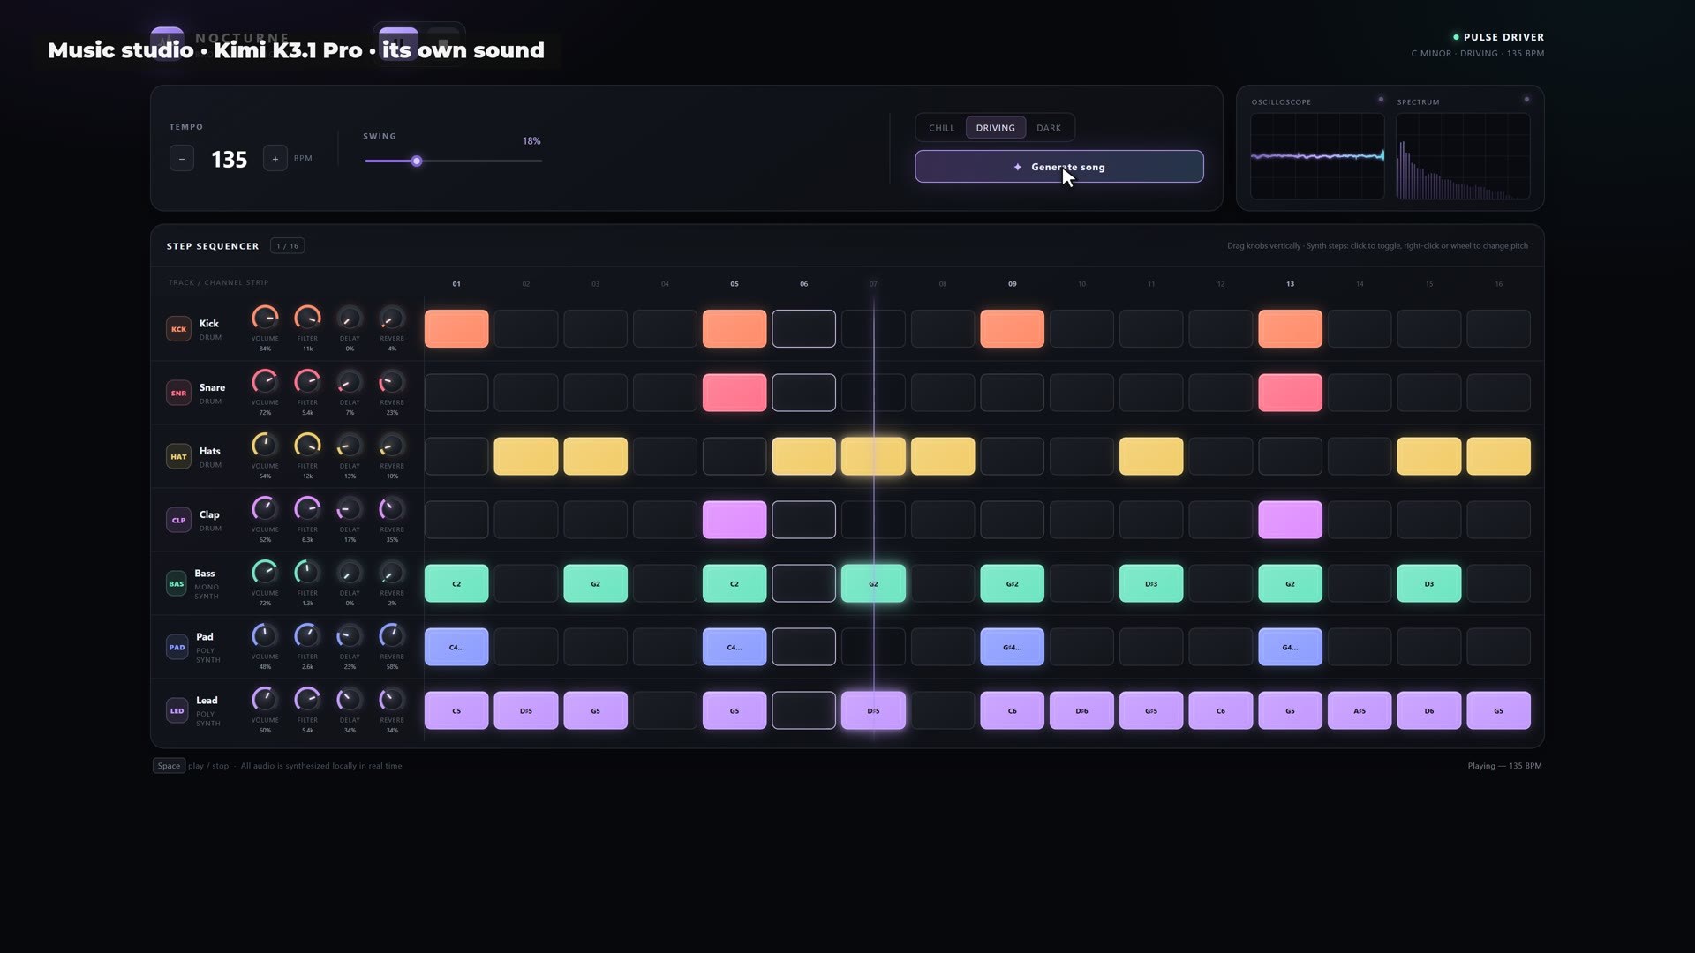Toggle Pad step 09 off
Viewport: 1695px width, 953px height.
coord(1013,647)
